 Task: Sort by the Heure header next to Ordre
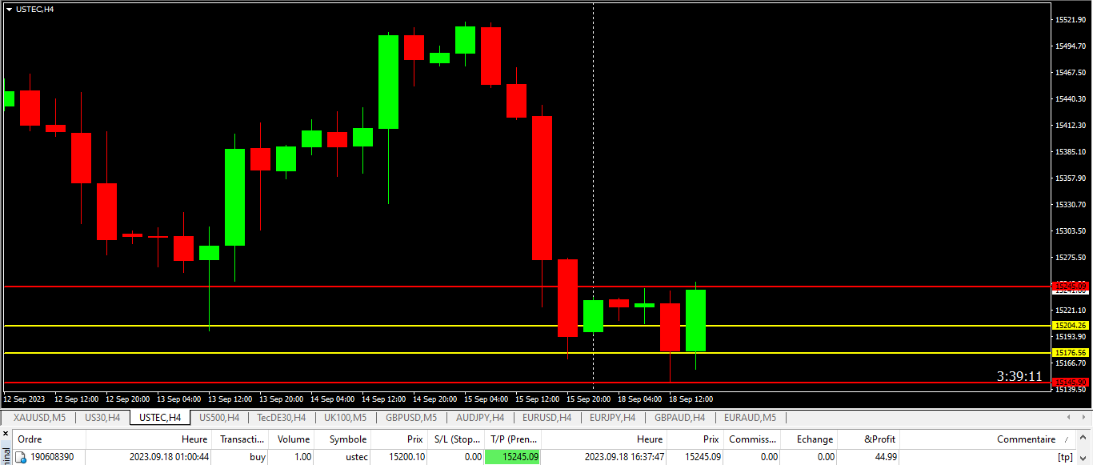(150, 439)
